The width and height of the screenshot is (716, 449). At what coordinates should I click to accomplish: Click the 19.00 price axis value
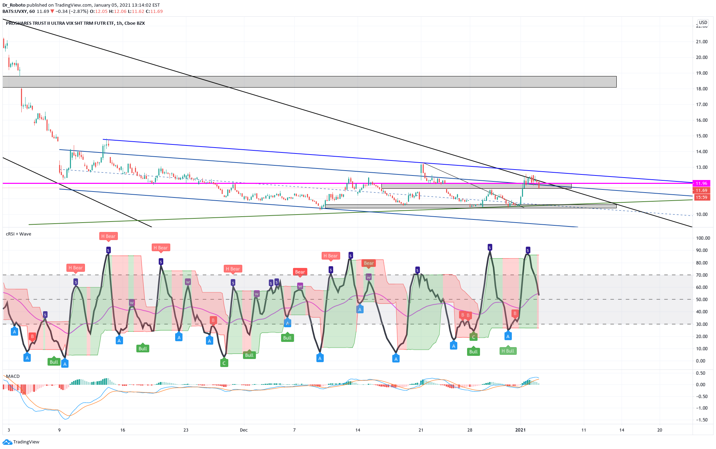(702, 73)
